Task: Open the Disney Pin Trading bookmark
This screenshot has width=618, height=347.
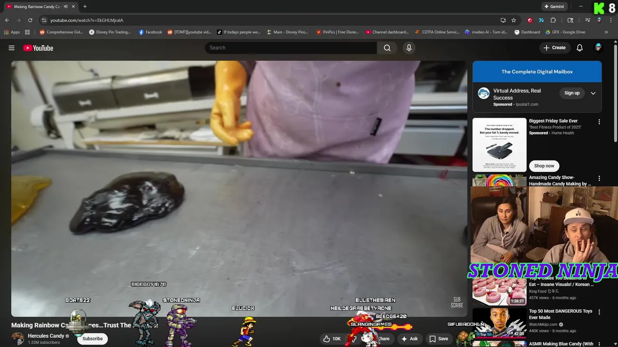Action: 110,32
